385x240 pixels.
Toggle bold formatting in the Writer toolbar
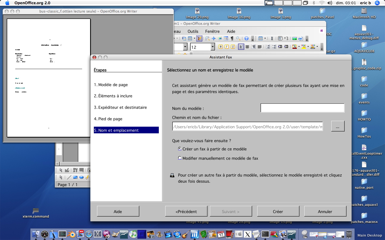pyautogui.click(x=221, y=47)
